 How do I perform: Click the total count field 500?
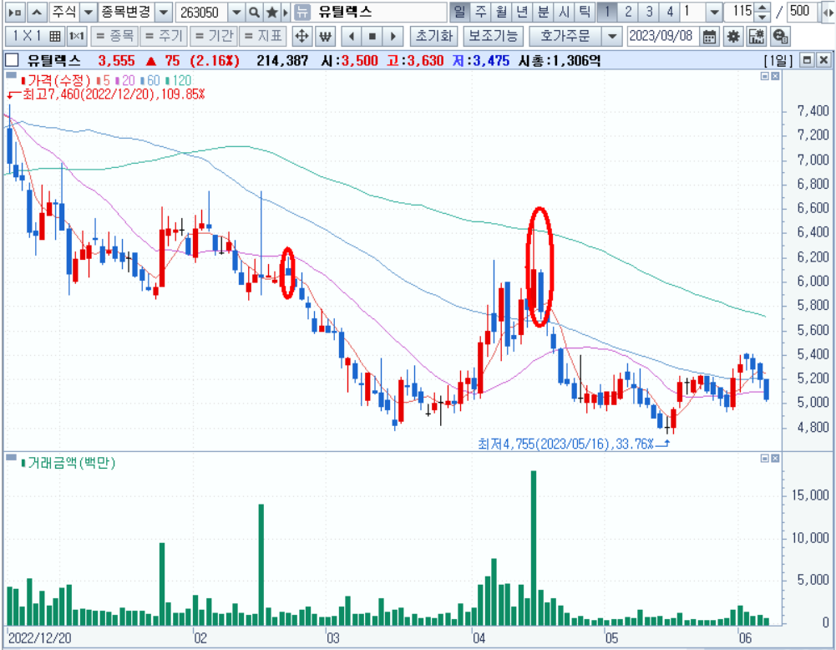(x=801, y=12)
